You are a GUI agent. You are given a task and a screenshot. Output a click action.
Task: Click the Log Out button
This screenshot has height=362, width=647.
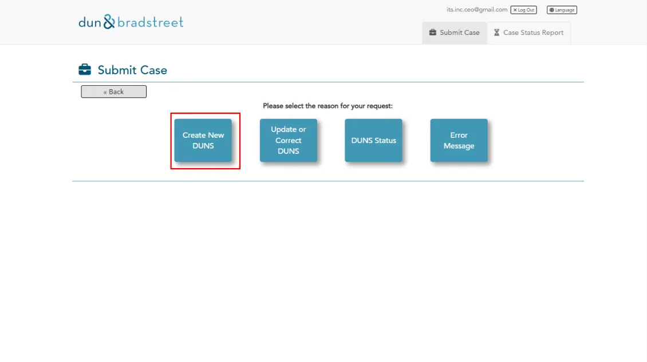523,10
